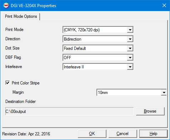
Task: Click the Cancel button
Action: coord(122,134)
